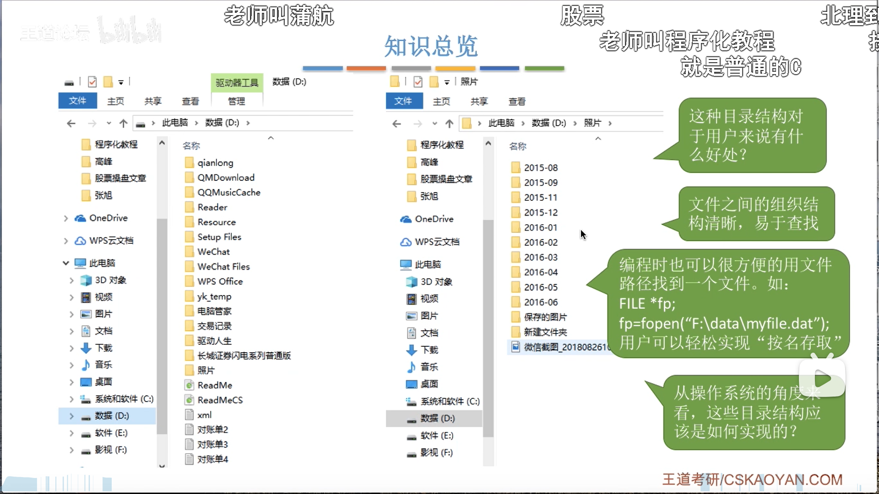Open recent locations dropdown in left explorer
The height and width of the screenshot is (494, 879).
click(x=109, y=123)
